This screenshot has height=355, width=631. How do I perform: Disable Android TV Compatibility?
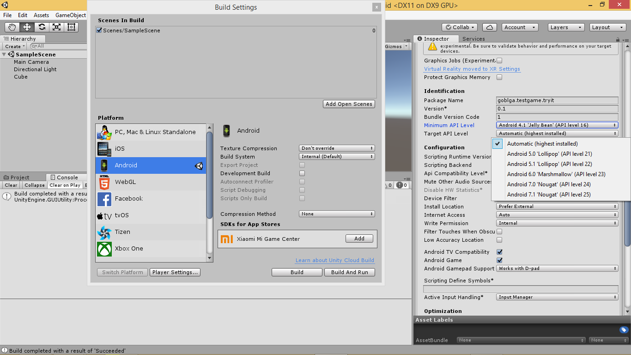coord(500,252)
